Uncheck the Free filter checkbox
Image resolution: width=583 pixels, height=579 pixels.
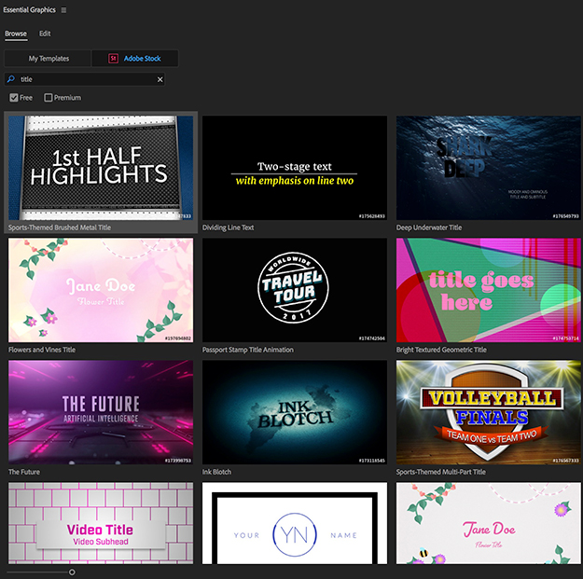(14, 98)
